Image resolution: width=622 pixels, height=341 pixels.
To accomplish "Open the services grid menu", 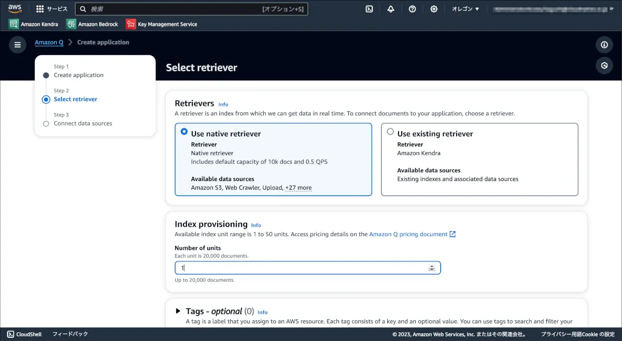I will click(x=40, y=9).
